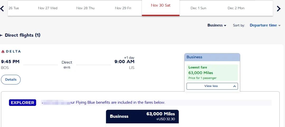
Task: Pick the Dec 1 Sun date tab
Action: tap(198, 8)
